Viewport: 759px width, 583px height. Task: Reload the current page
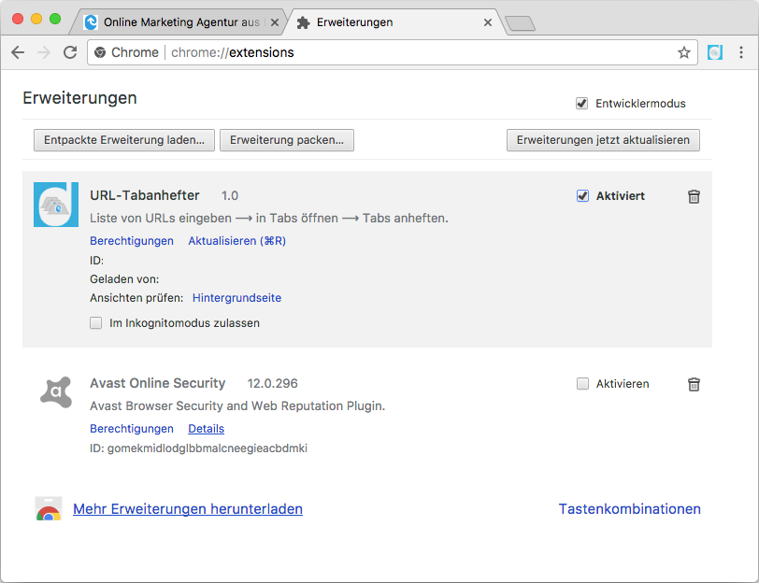coord(70,52)
